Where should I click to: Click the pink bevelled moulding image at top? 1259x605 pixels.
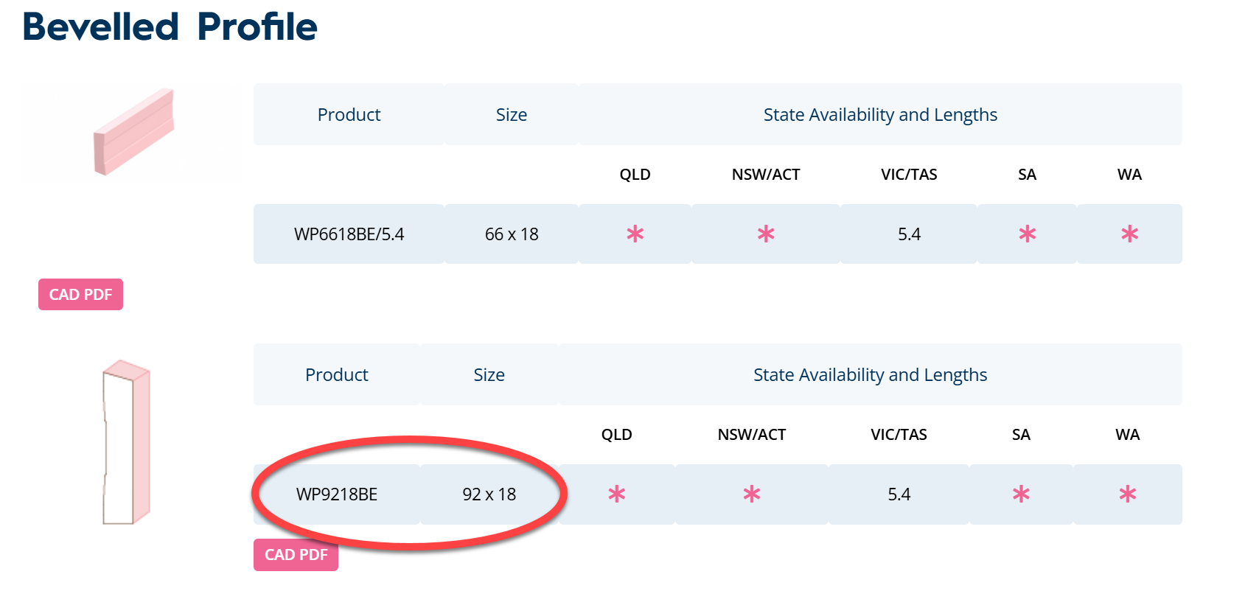click(x=133, y=132)
